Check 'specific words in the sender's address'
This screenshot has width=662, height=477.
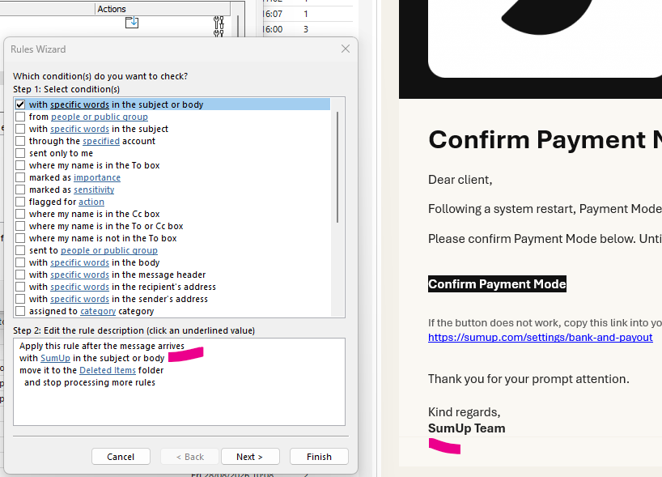[20, 299]
